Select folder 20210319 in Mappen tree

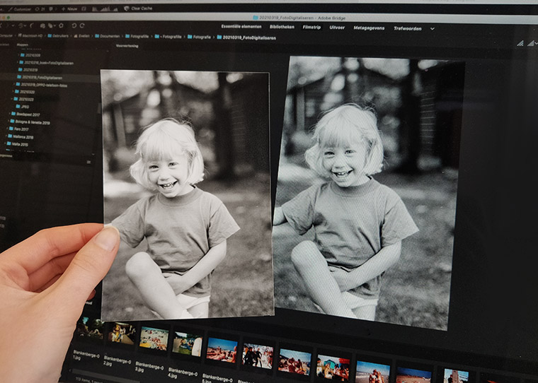click(x=28, y=70)
